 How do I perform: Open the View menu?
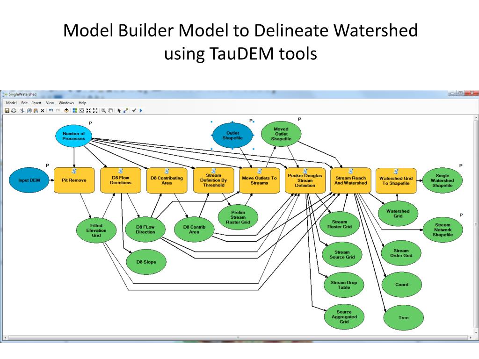pos(50,103)
